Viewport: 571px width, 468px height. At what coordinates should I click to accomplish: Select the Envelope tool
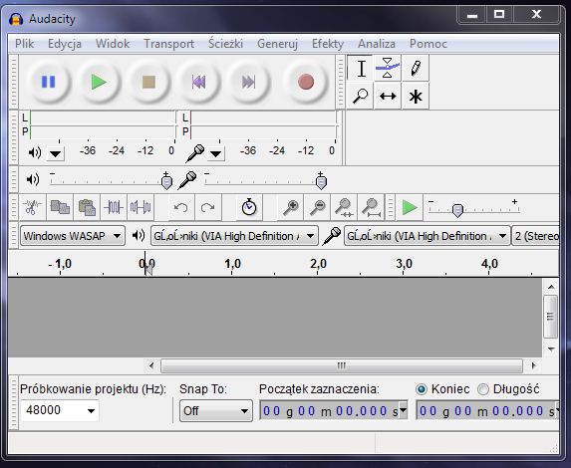pos(388,68)
